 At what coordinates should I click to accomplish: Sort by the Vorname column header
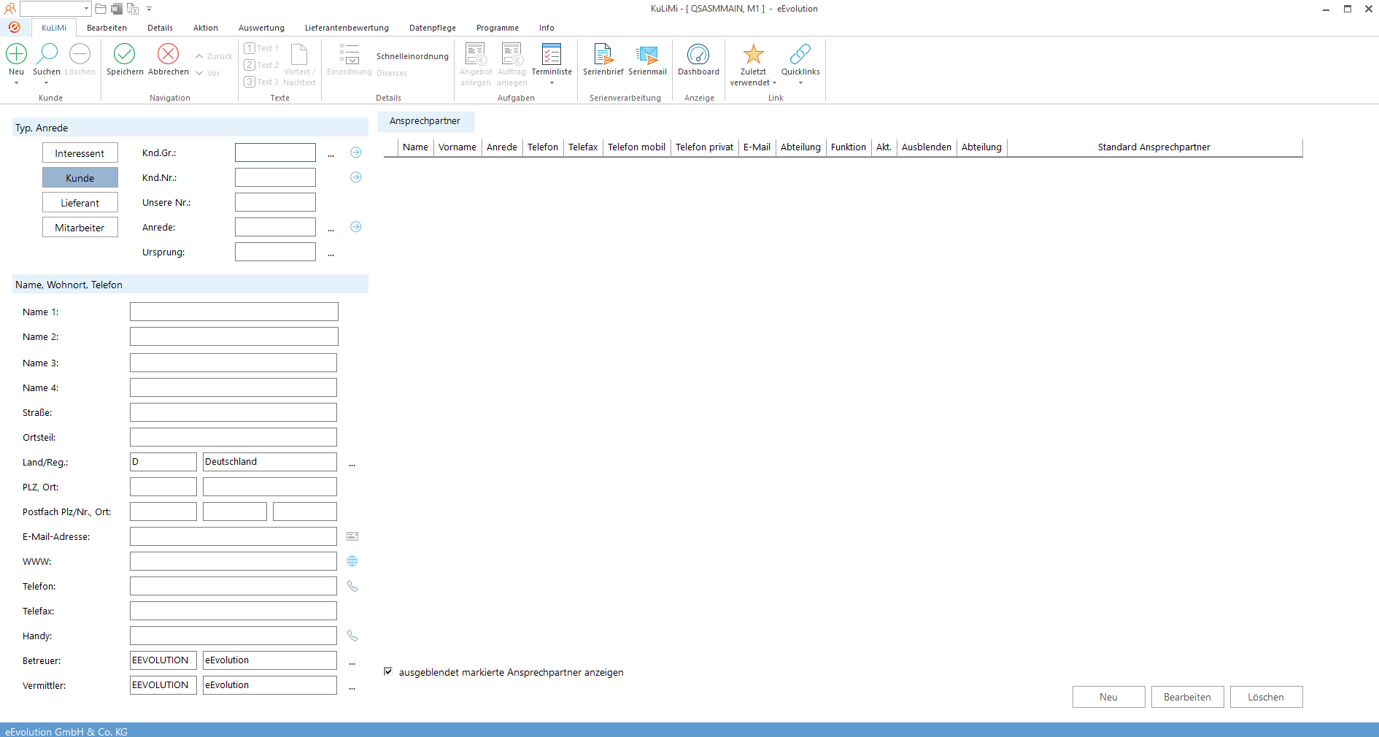[457, 147]
